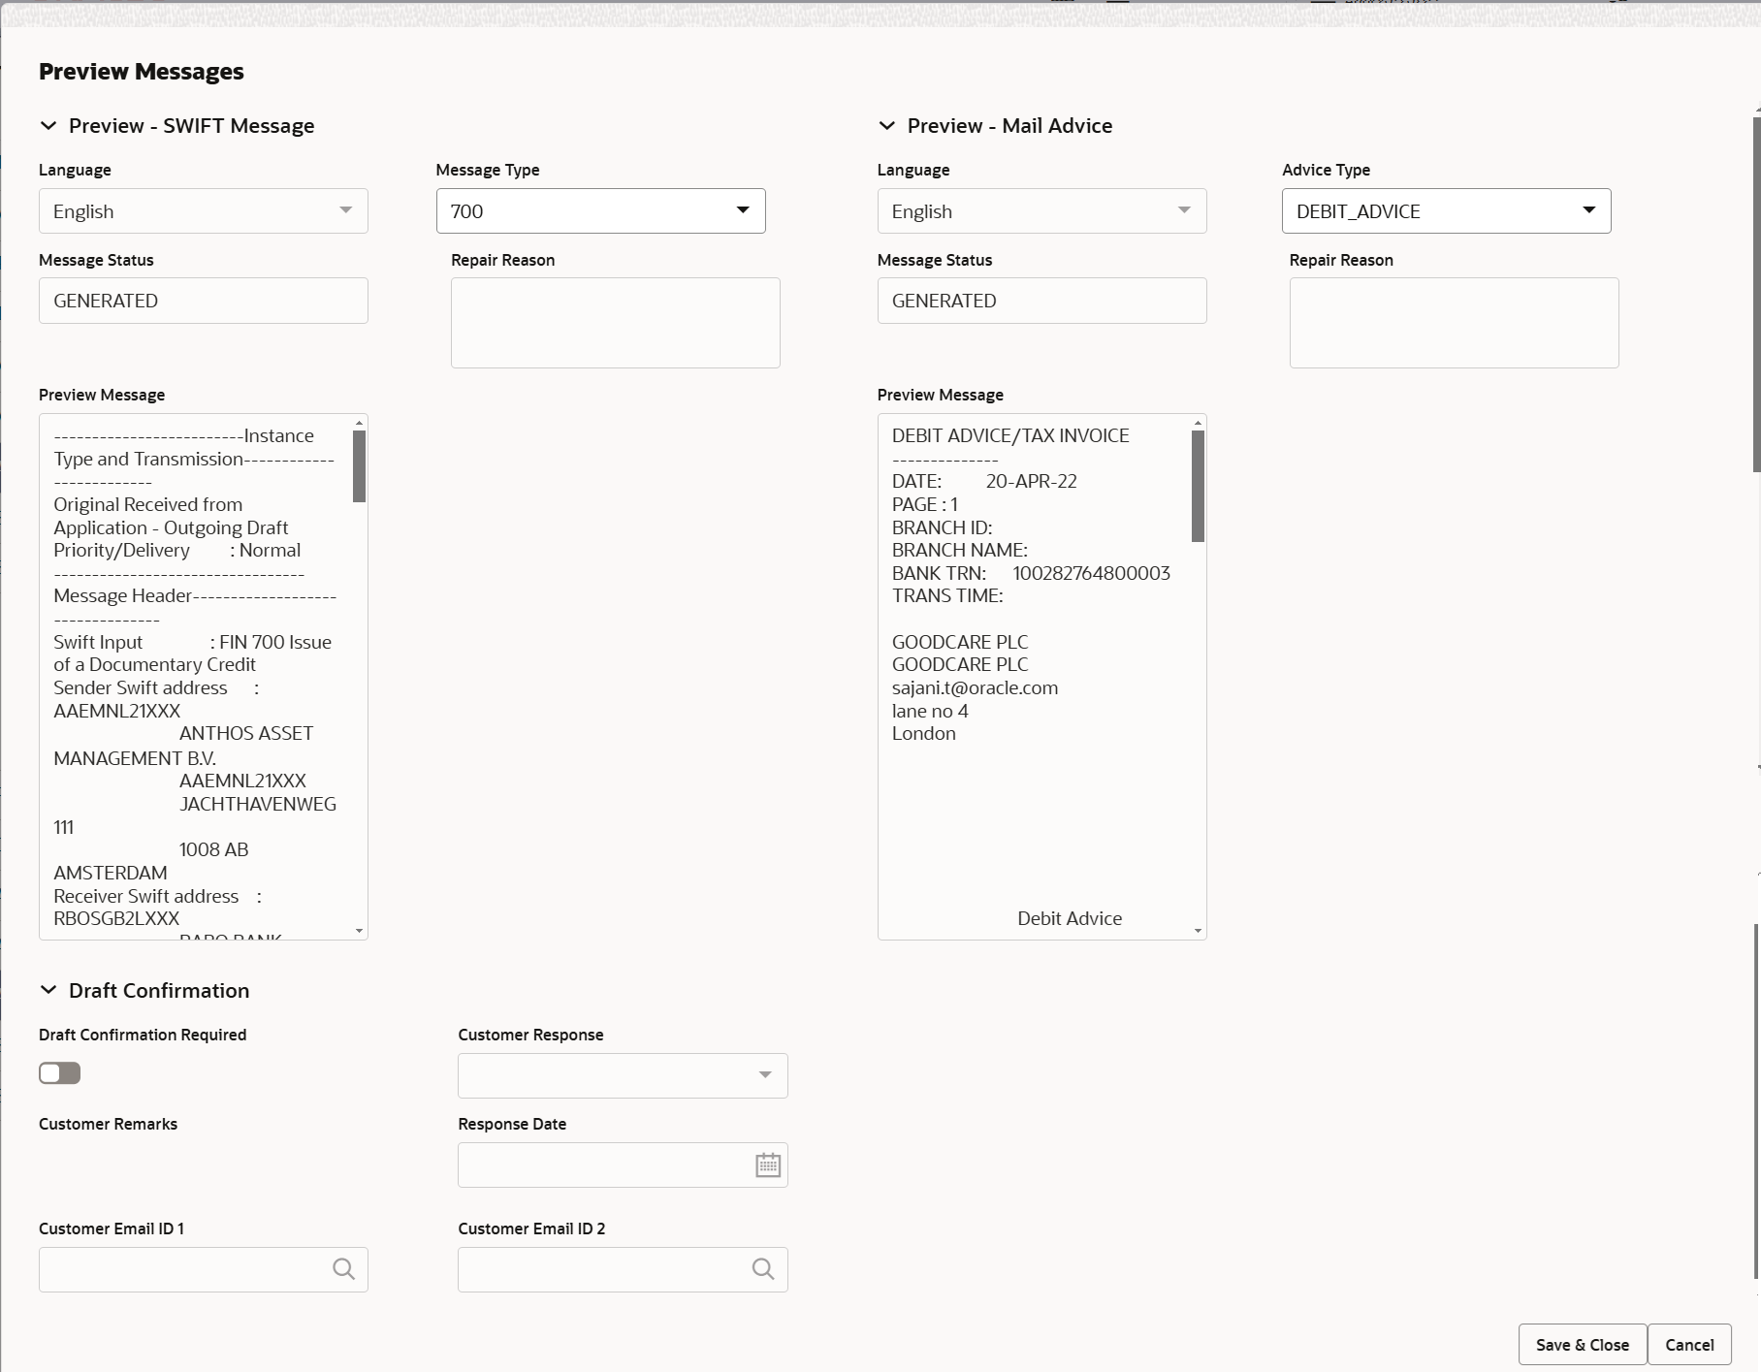
Task: Click the Cancel button
Action: point(1689,1345)
